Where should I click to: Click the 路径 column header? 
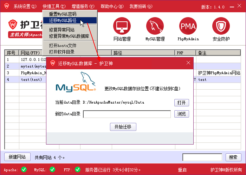[143, 53]
